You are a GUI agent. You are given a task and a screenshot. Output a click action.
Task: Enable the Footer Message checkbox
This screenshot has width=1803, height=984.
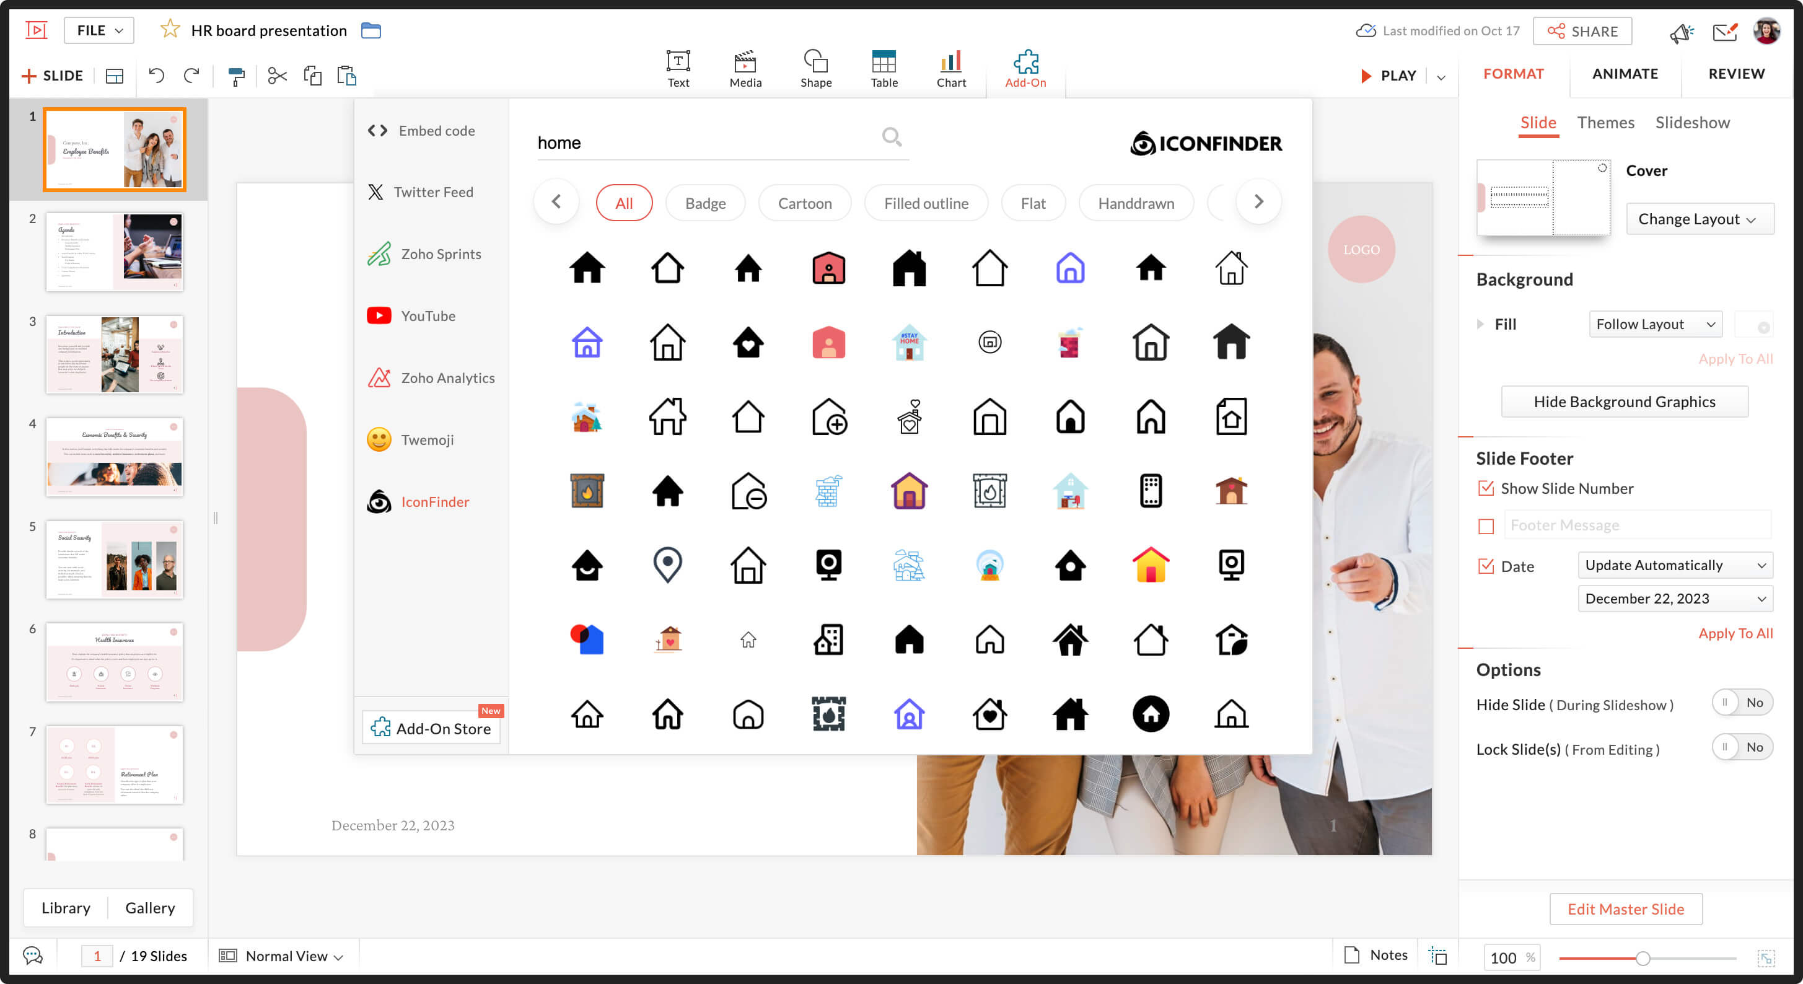[1485, 525]
